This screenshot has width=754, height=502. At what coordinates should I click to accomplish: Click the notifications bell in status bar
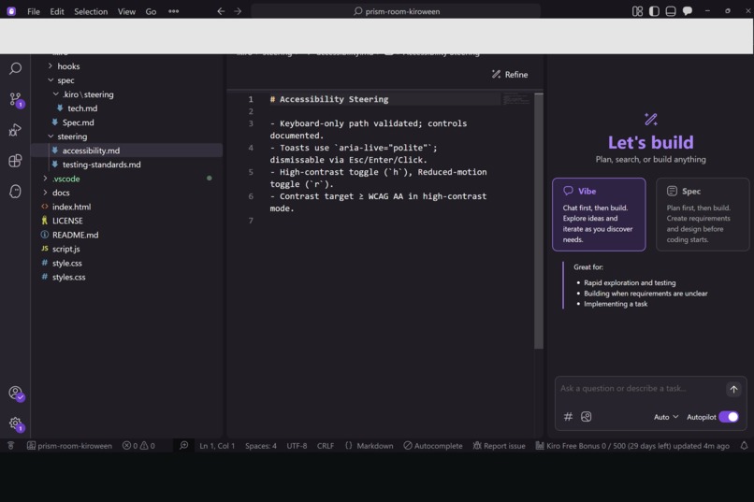744,446
